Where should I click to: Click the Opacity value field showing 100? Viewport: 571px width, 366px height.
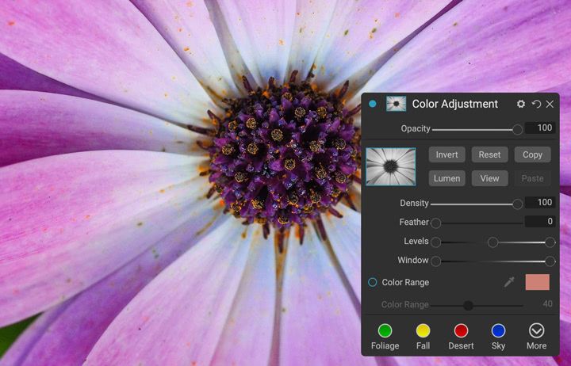click(x=540, y=128)
